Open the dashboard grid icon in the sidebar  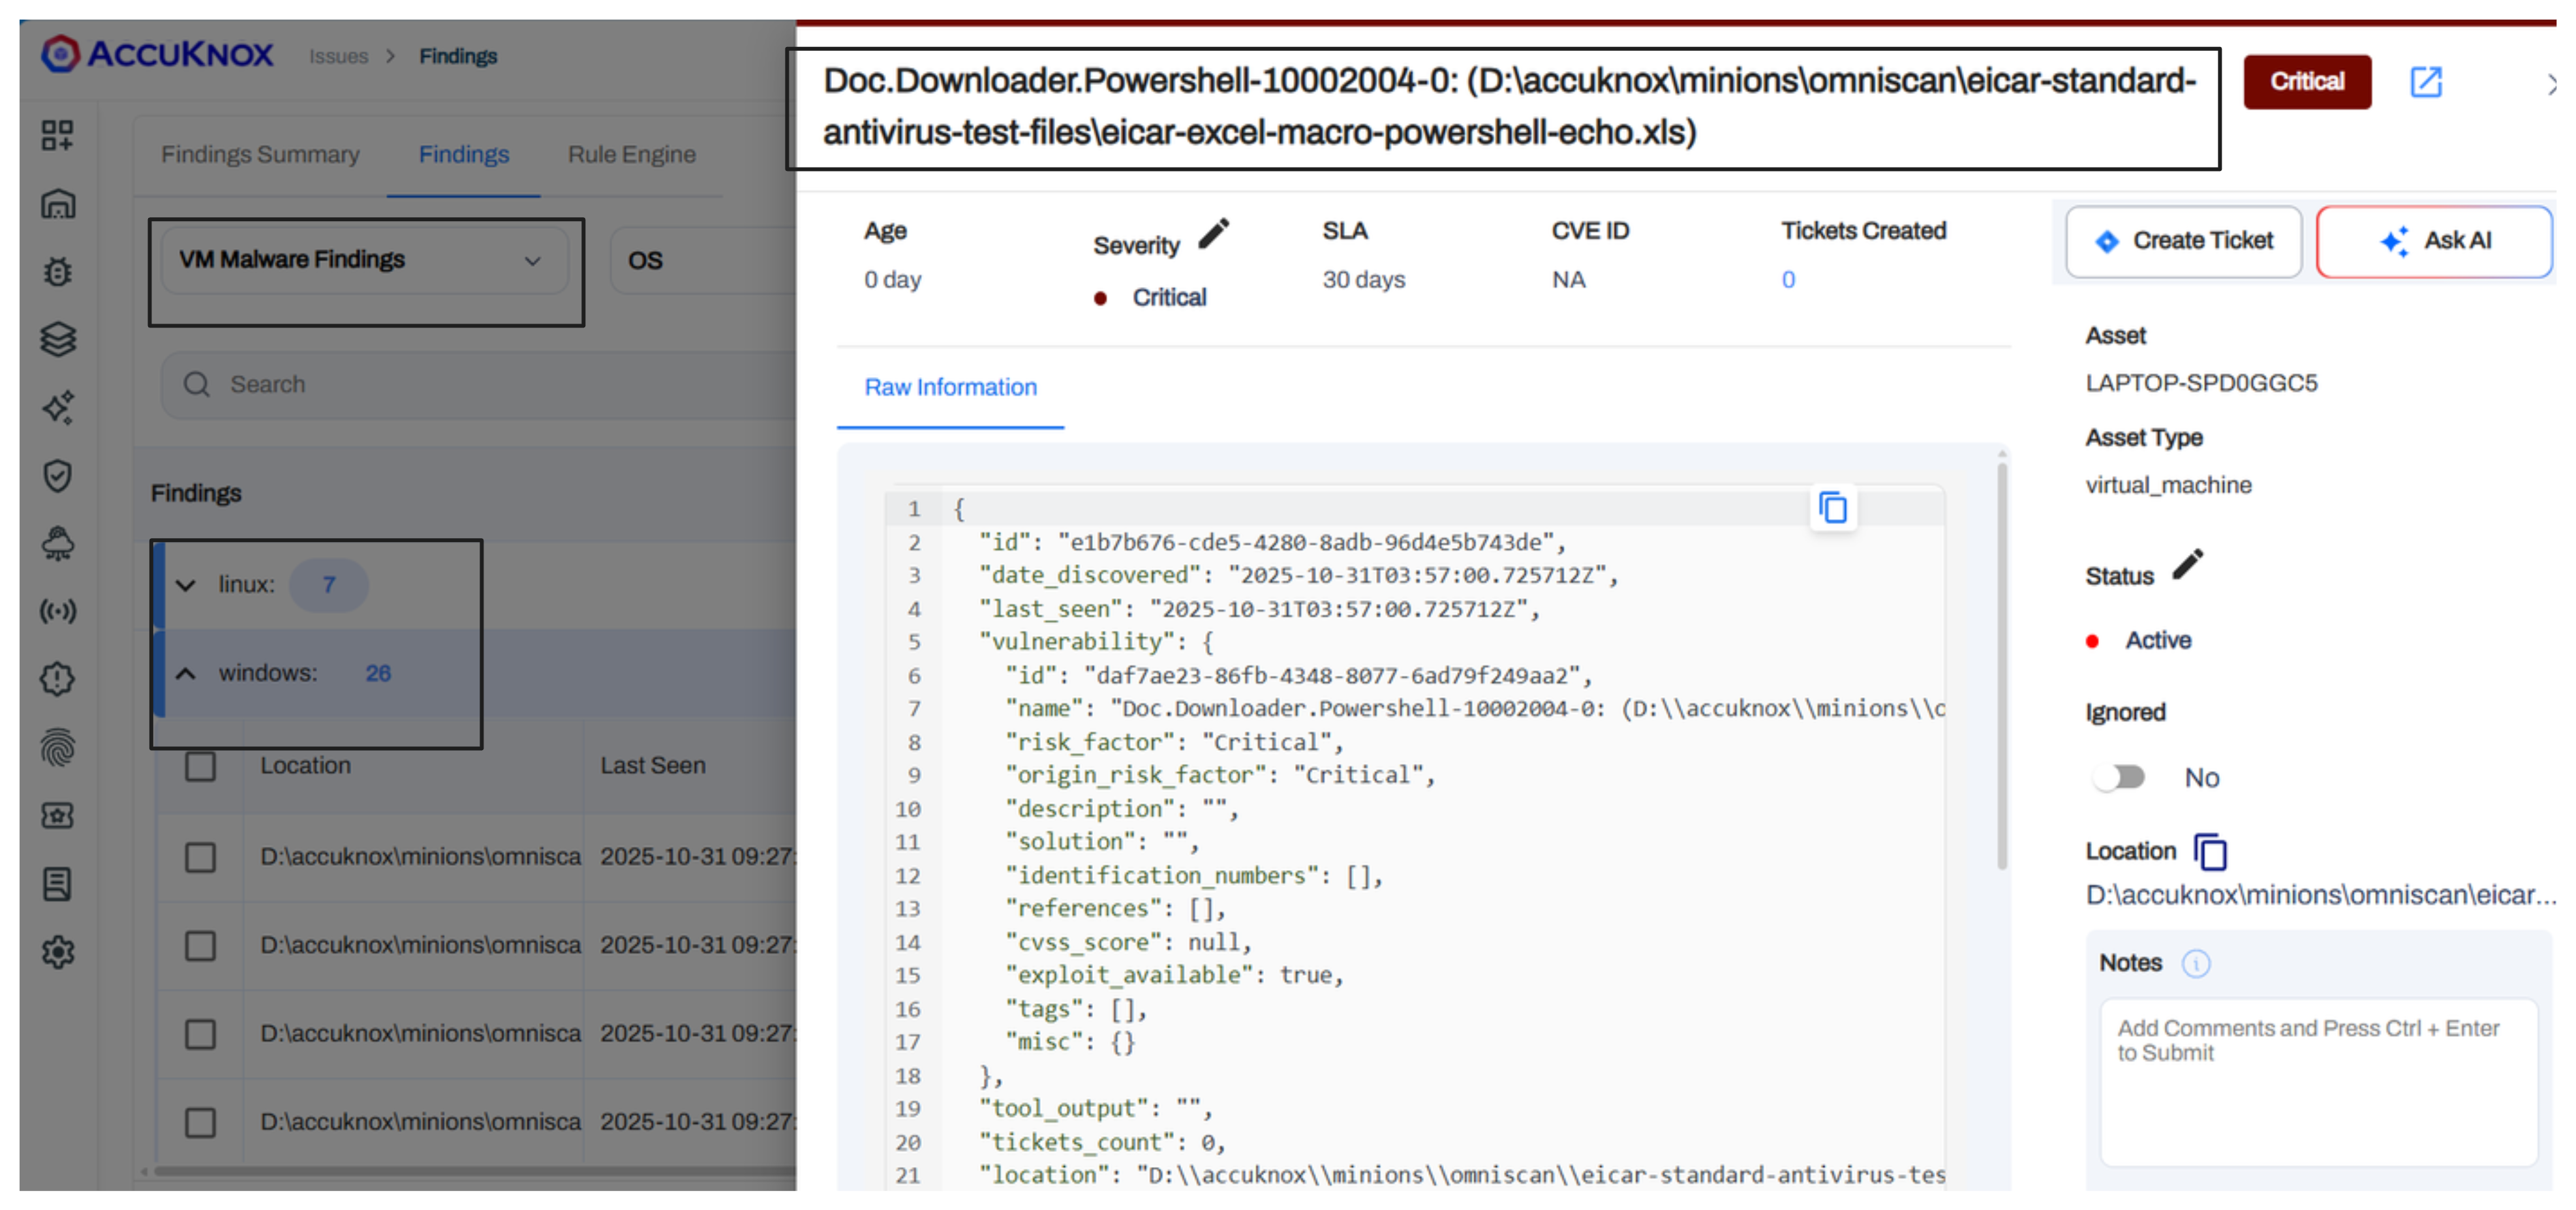[x=58, y=135]
